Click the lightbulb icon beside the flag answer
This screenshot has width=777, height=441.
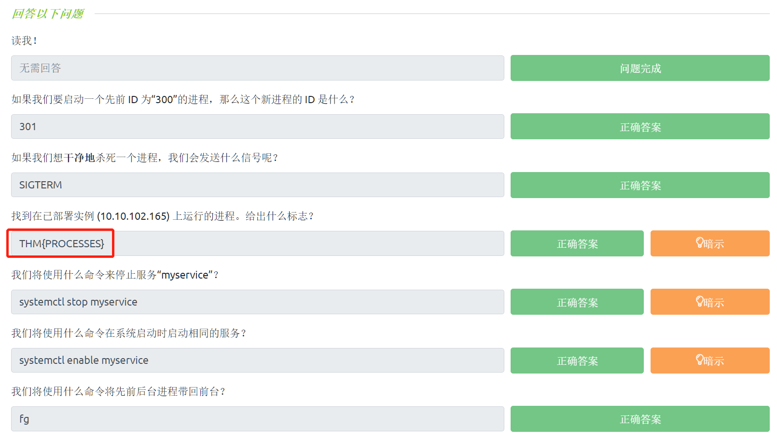[700, 243]
